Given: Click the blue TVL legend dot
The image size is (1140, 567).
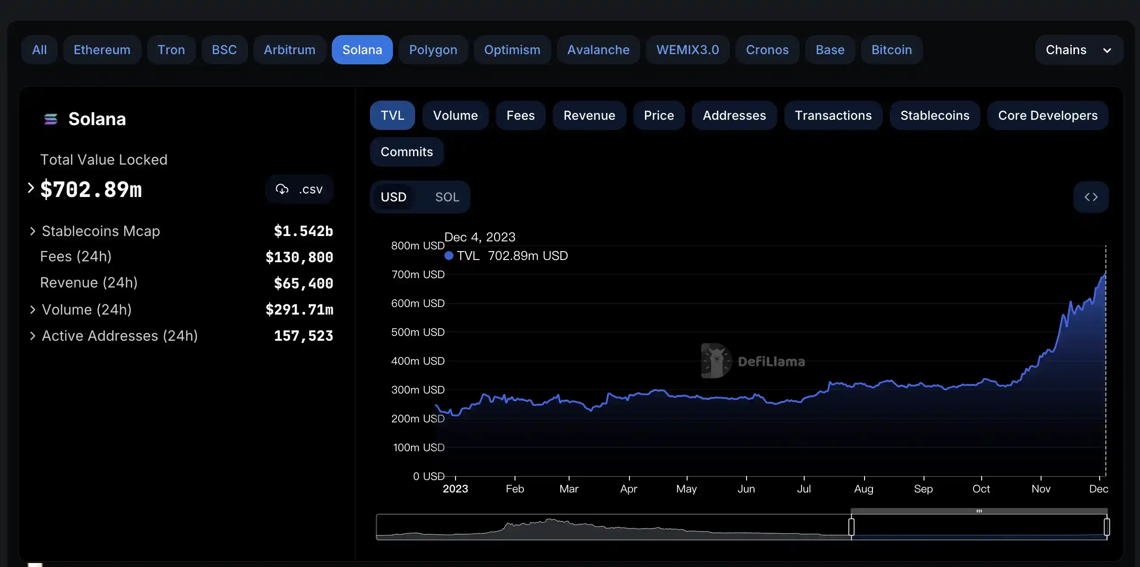Looking at the screenshot, I should pyautogui.click(x=449, y=256).
